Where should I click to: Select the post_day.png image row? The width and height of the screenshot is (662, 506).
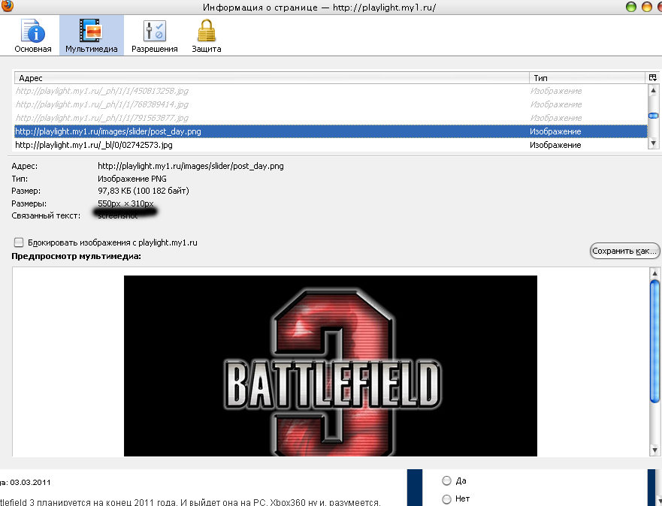point(331,131)
